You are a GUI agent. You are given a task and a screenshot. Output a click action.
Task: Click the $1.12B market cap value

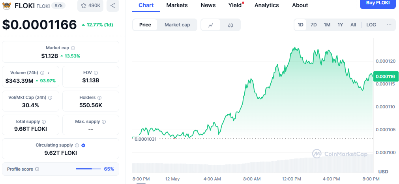click(x=50, y=56)
